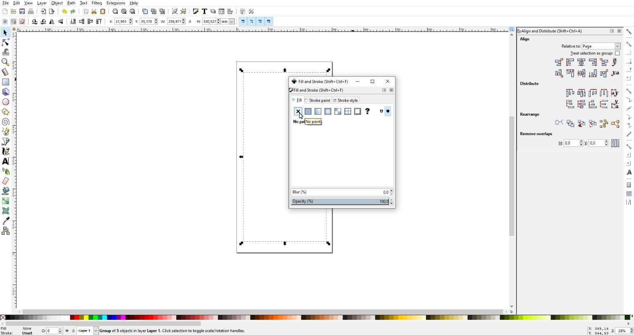Open the Relative to dropdown
Viewport: 634px width, 335px height.
[x=601, y=46]
